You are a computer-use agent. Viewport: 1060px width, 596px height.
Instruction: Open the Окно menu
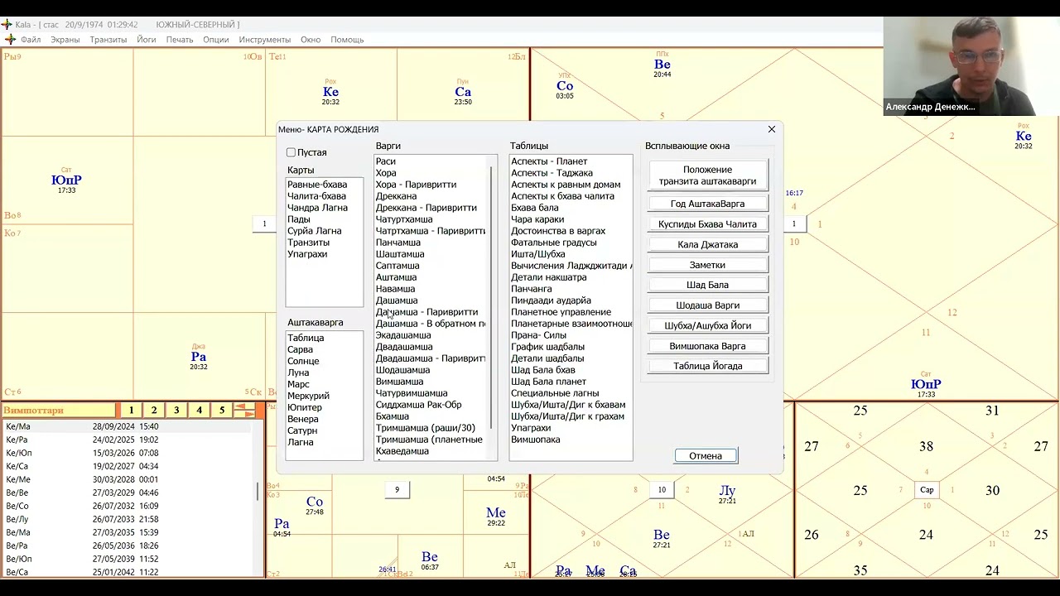click(311, 40)
